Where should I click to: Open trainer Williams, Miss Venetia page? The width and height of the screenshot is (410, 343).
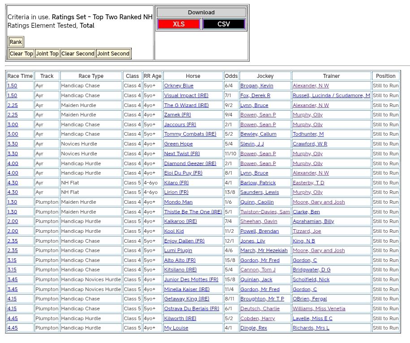point(319,309)
